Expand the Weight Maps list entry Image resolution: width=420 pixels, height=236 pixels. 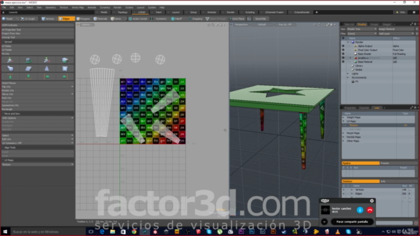344,117
